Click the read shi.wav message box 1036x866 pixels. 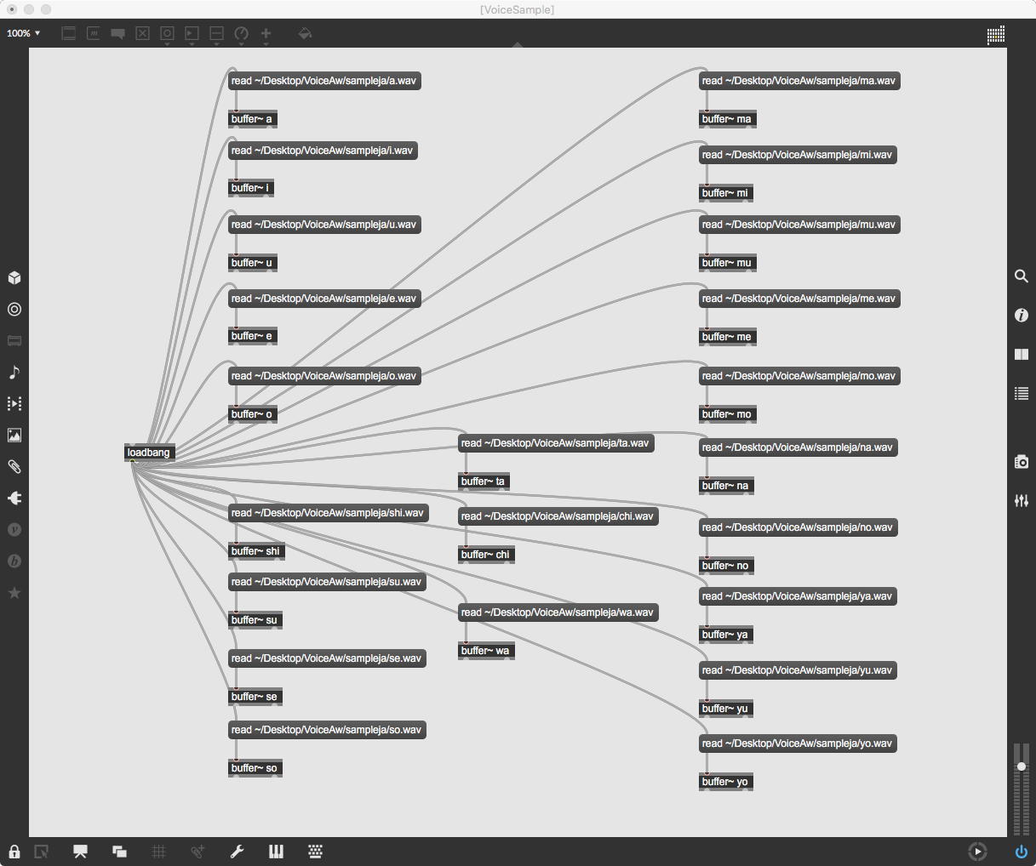[x=328, y=513]
